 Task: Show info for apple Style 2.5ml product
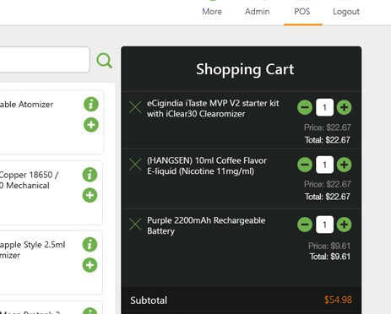(90, 245)
